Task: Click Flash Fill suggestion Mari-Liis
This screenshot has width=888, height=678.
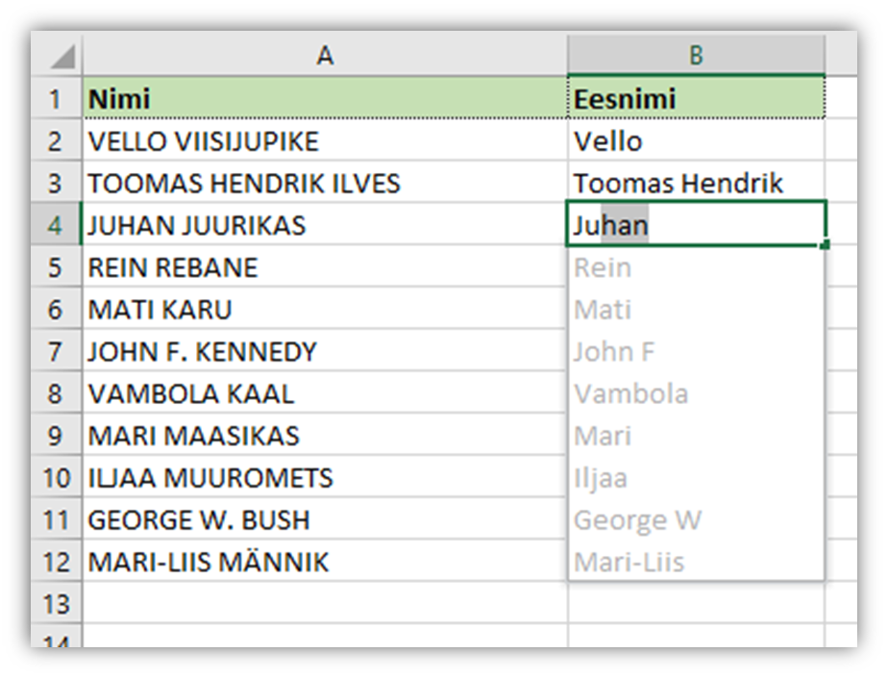Action: [629, 563]
